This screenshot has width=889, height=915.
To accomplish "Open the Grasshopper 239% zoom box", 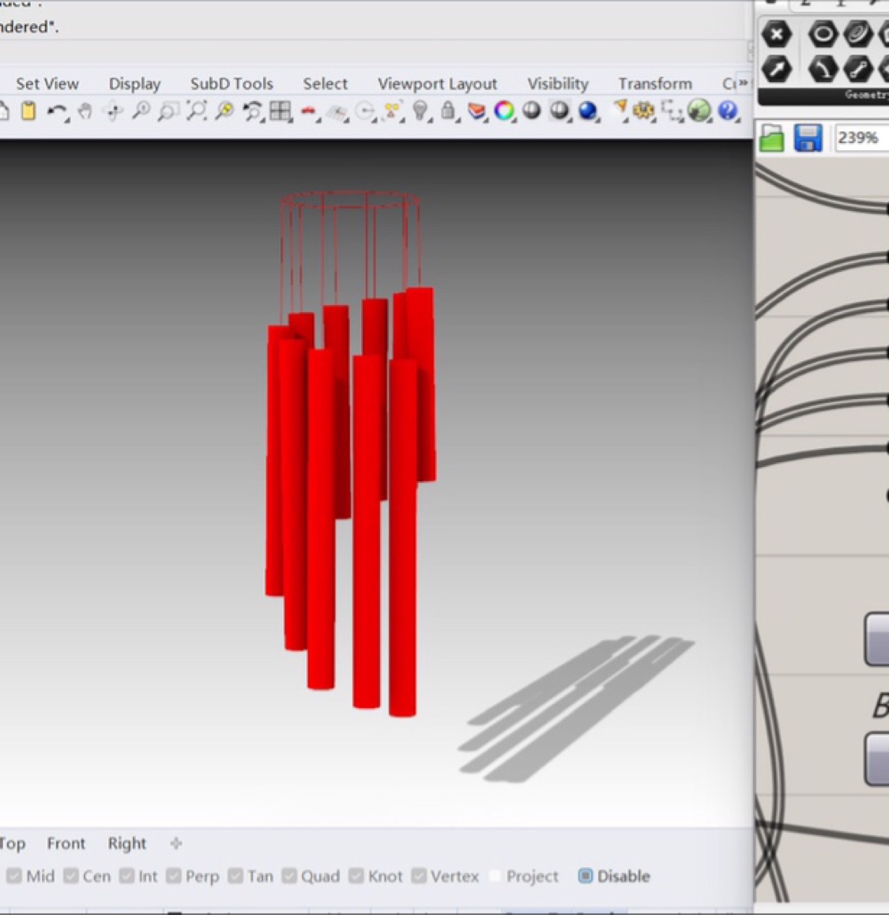I will pos(861,138).
